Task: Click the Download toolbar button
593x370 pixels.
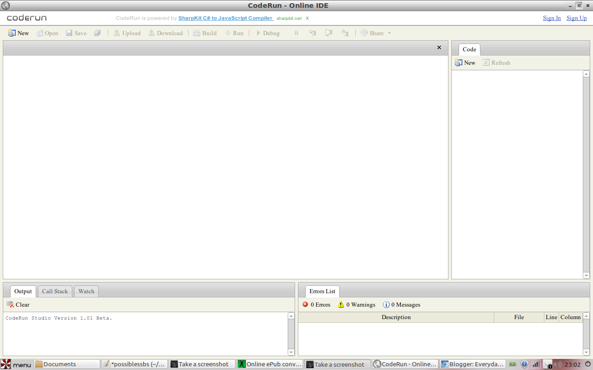Action: (x=165, y=33)
